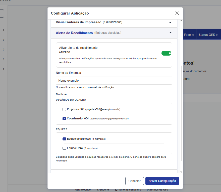This screenshot has width=221, height=192.
Task: Disable the Ativar alerta de recolhimento switch
Action: 166,53
